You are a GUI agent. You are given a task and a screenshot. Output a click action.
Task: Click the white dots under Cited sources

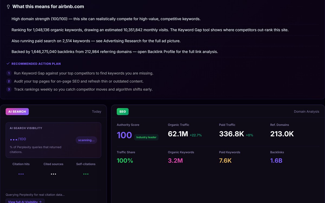coord(53,174)
